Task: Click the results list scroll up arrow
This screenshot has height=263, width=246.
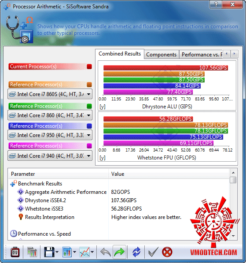Action: [233, 173]
